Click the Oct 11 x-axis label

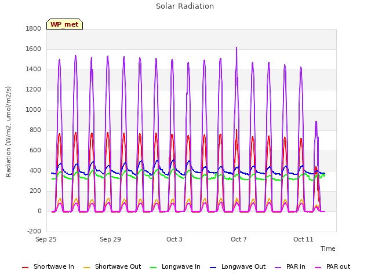[x=303, y=239]
